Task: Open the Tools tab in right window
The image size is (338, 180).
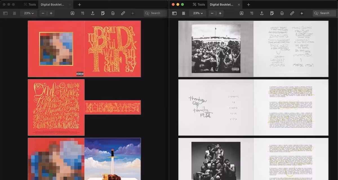Action: pyautogui.click(x=199, y=4)
